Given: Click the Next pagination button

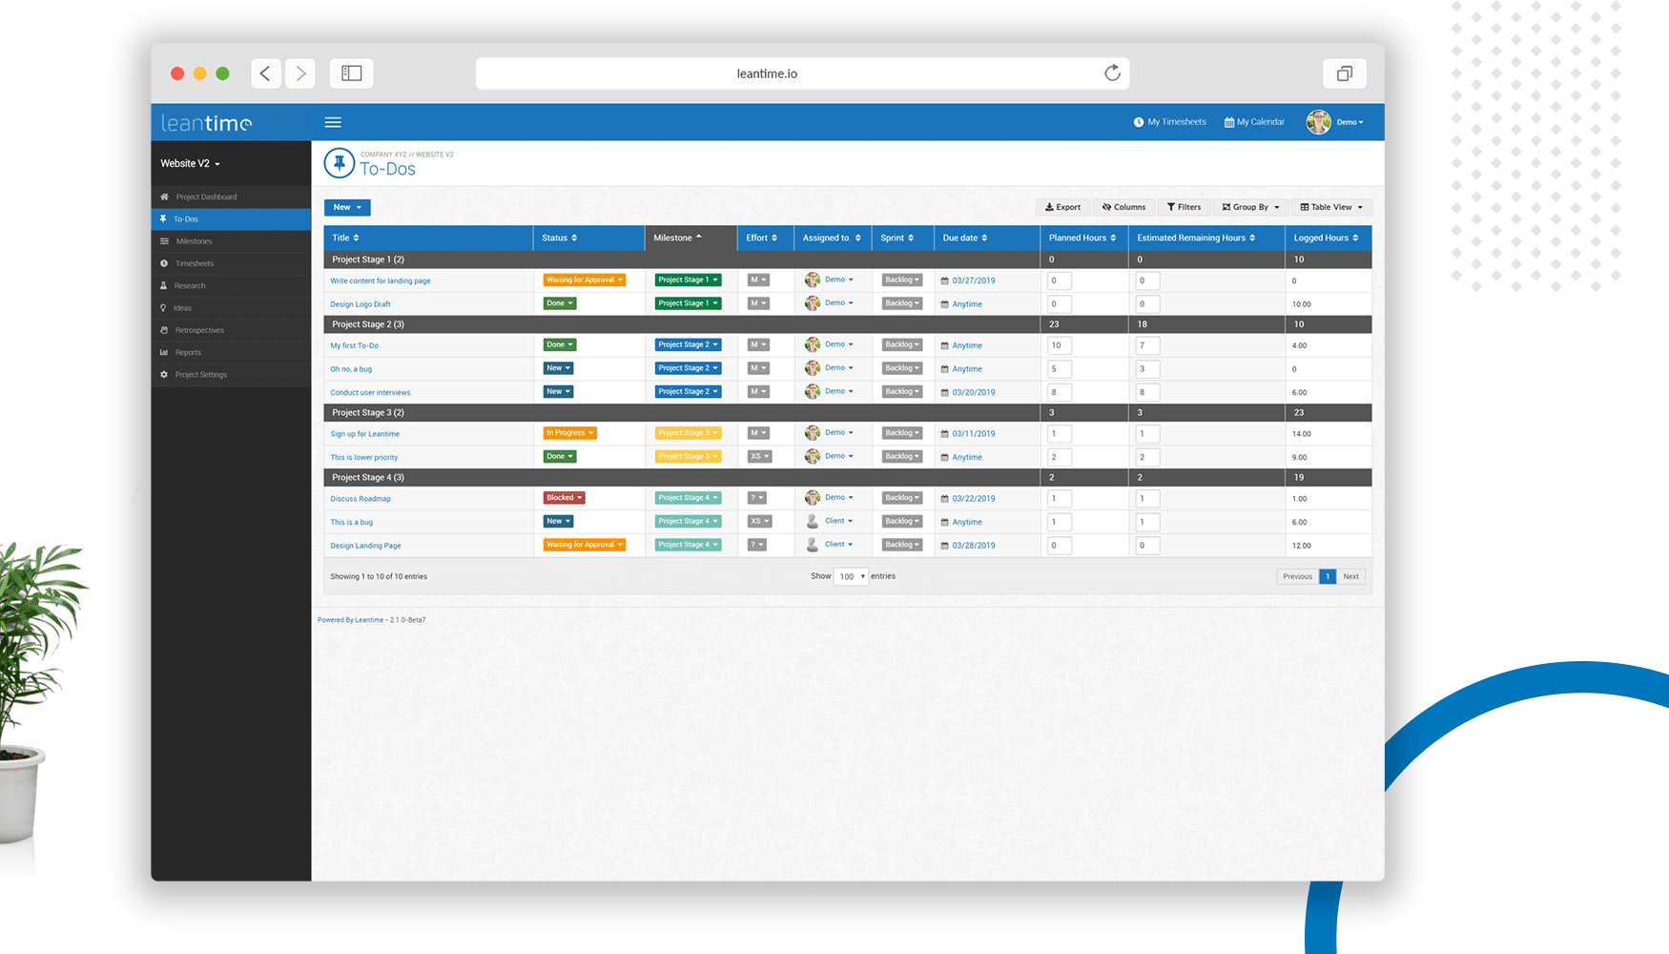Looking at the screenshot, I should [1351, 576].
